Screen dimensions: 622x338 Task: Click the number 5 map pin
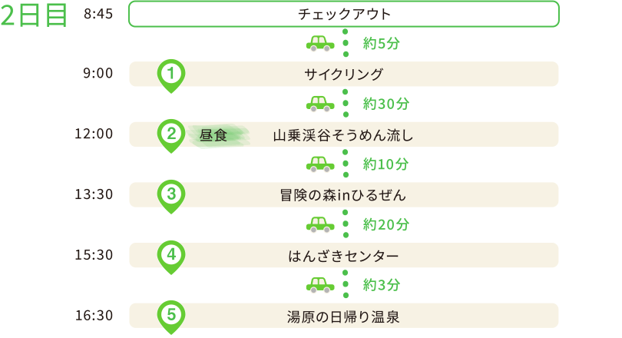[171, 314]
